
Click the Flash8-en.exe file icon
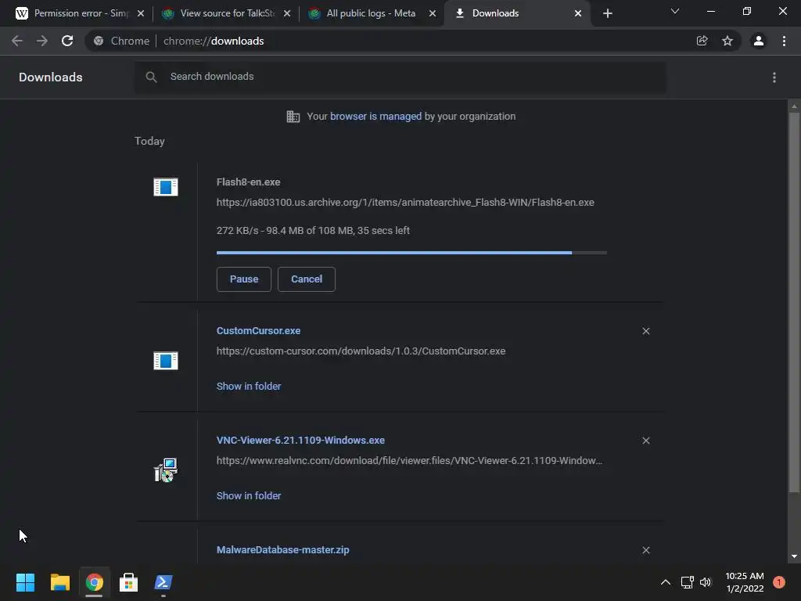tap(166, 187)
